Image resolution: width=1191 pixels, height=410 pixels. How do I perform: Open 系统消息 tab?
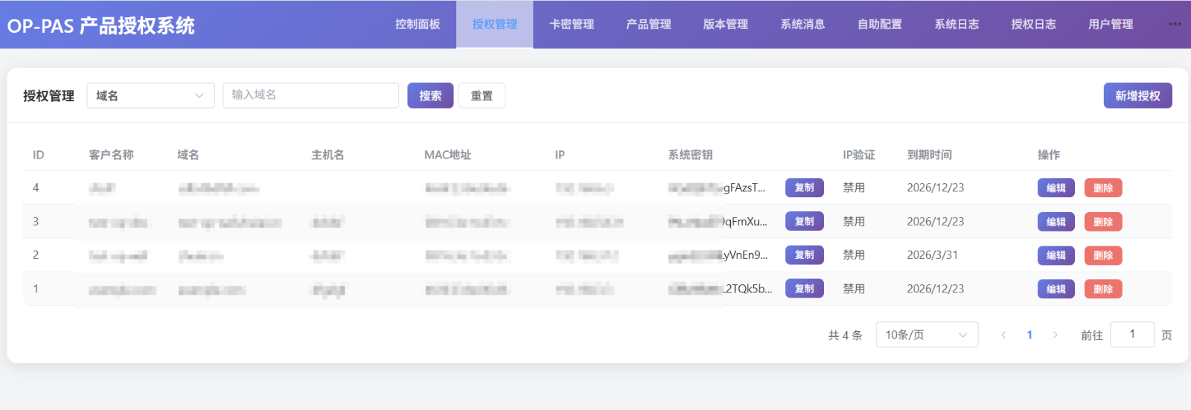tap(802, 25)
